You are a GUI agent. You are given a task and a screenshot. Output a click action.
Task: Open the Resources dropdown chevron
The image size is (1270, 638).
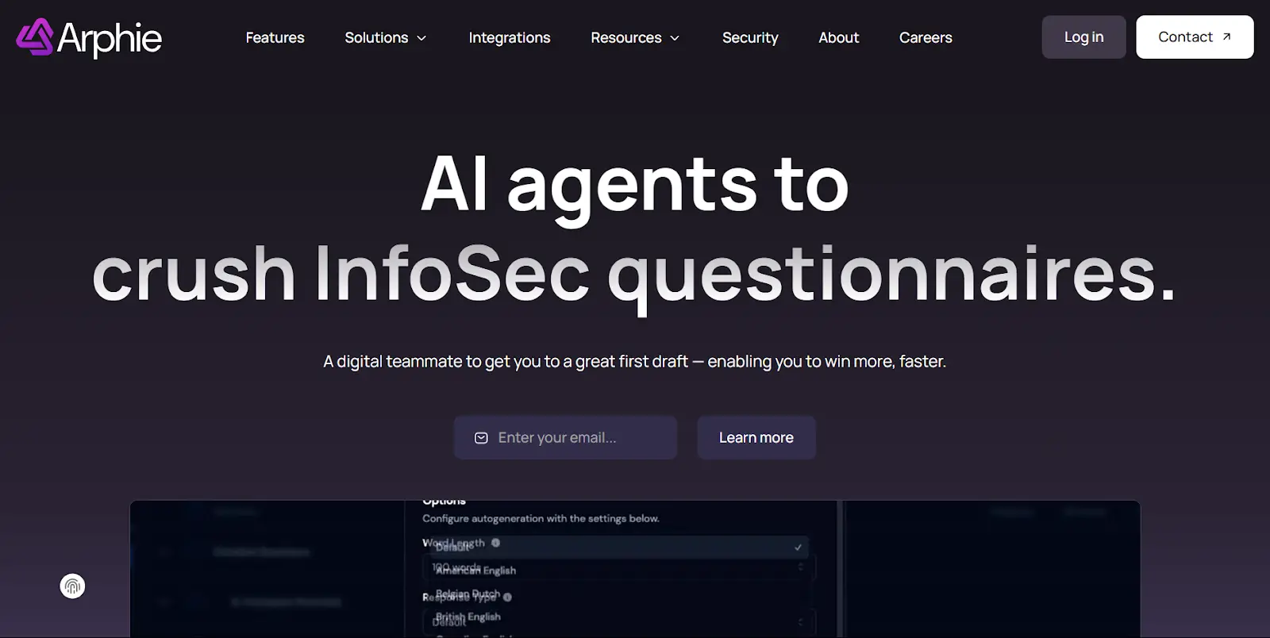tap(675, 38)
